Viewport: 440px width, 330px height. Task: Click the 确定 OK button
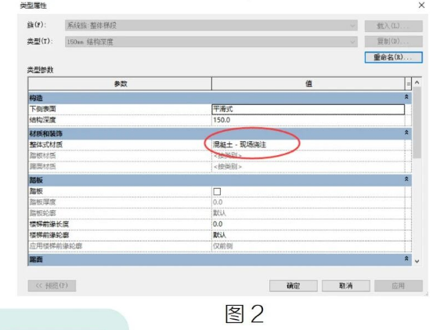coord(294,285)
